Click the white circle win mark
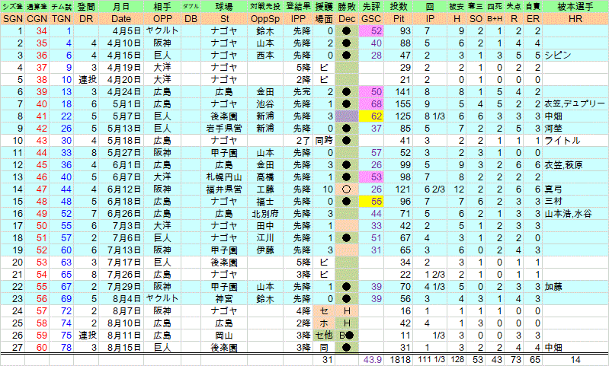This screenshot has width=609, height=366. point(347,189)
